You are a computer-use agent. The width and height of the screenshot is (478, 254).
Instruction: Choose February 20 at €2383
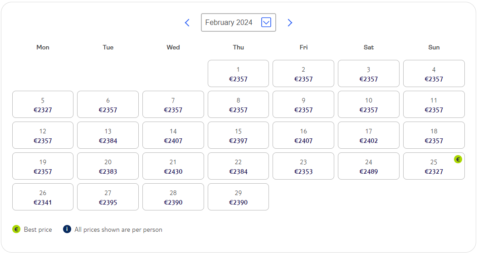(108, 166)
